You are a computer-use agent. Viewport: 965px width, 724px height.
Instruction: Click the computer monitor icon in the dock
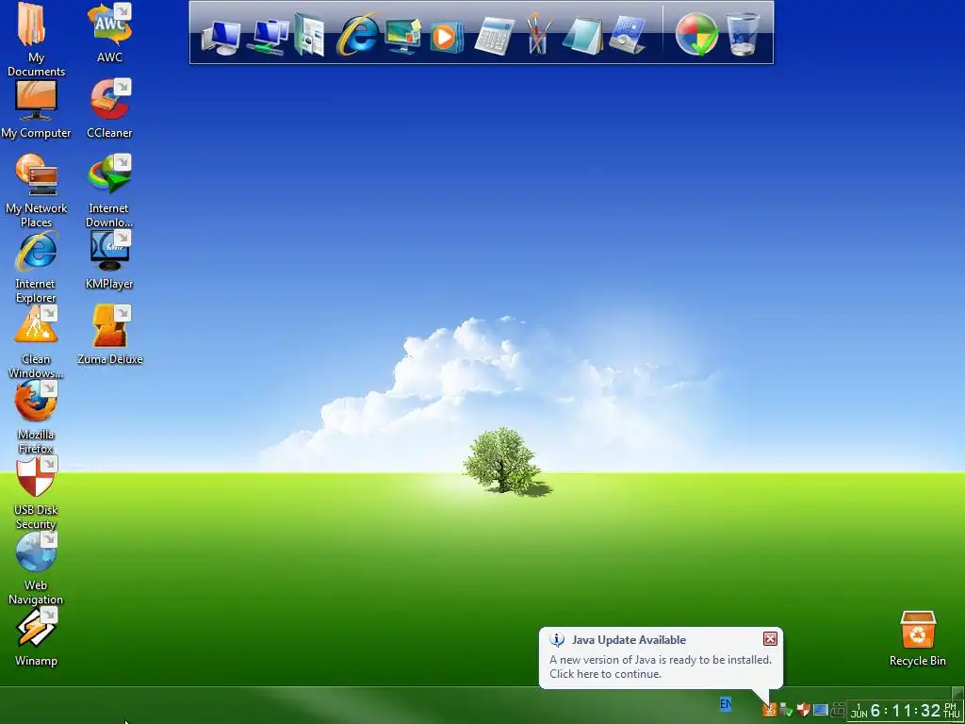(x=220, y=37)
